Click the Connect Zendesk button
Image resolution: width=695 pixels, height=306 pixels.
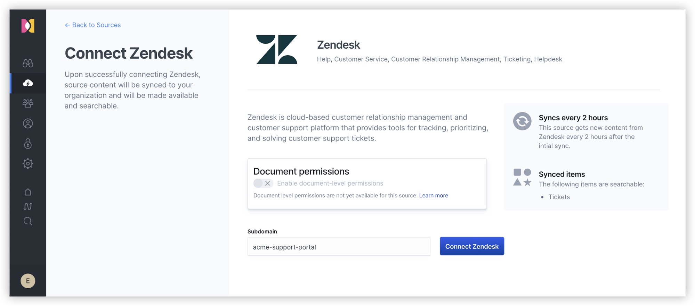pyautogui.click(x=472, y=246)
